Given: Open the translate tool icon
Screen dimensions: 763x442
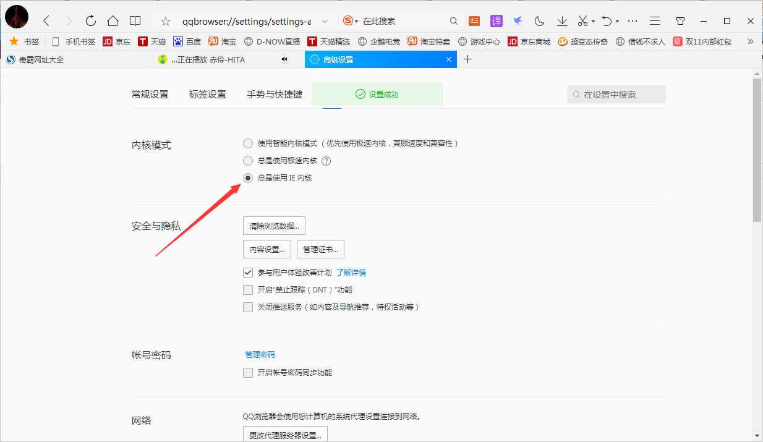Looking at the screenshot, I should [x=497, y=20].
